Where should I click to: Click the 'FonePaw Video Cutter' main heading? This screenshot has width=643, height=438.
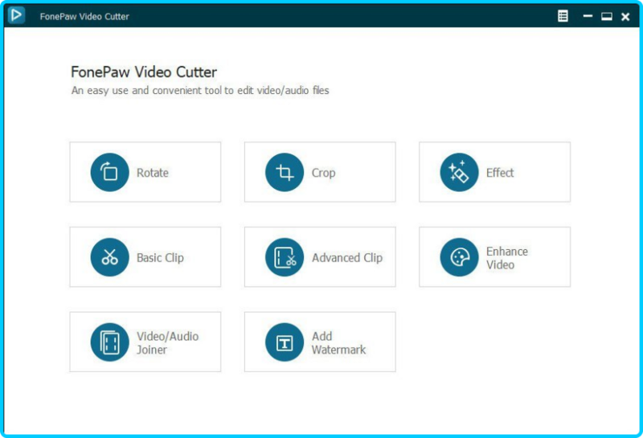[x=144, y=72]
